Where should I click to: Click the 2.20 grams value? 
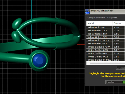tap(116, 27)
